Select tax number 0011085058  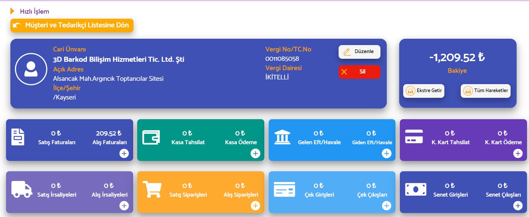(x=282, y=59)
